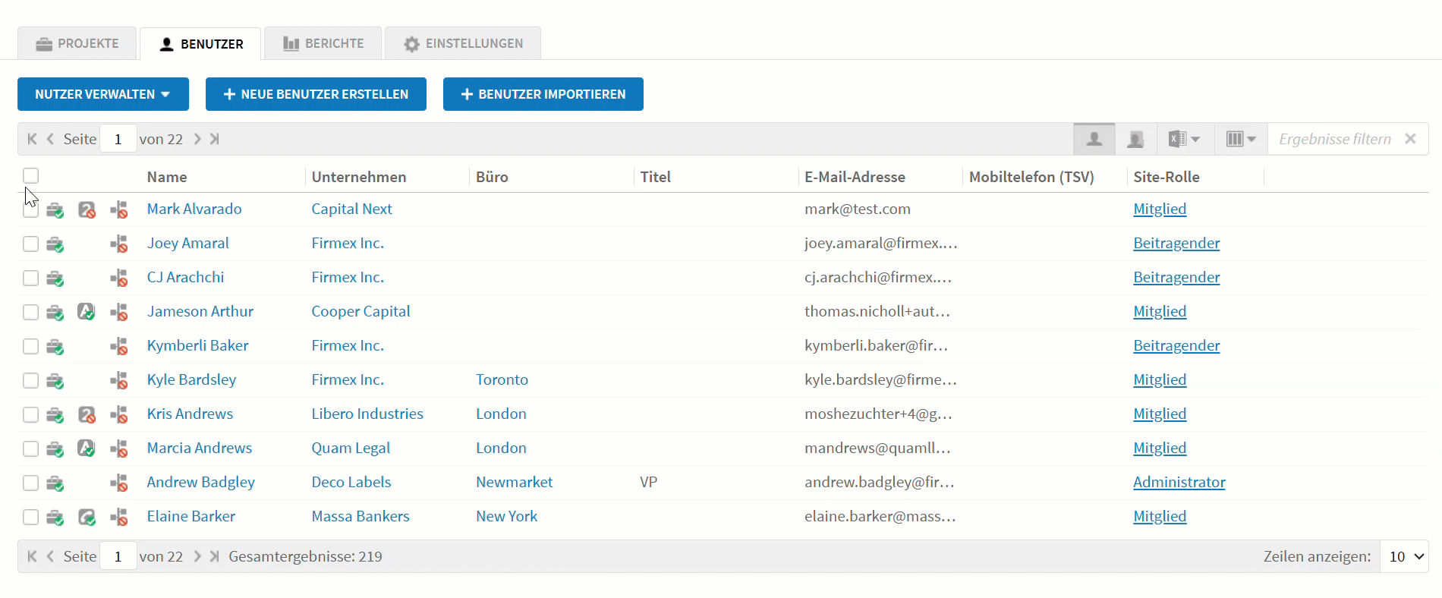Go to next page in top pager
This screenshot has height=598, width=1442.
point(197,139)
